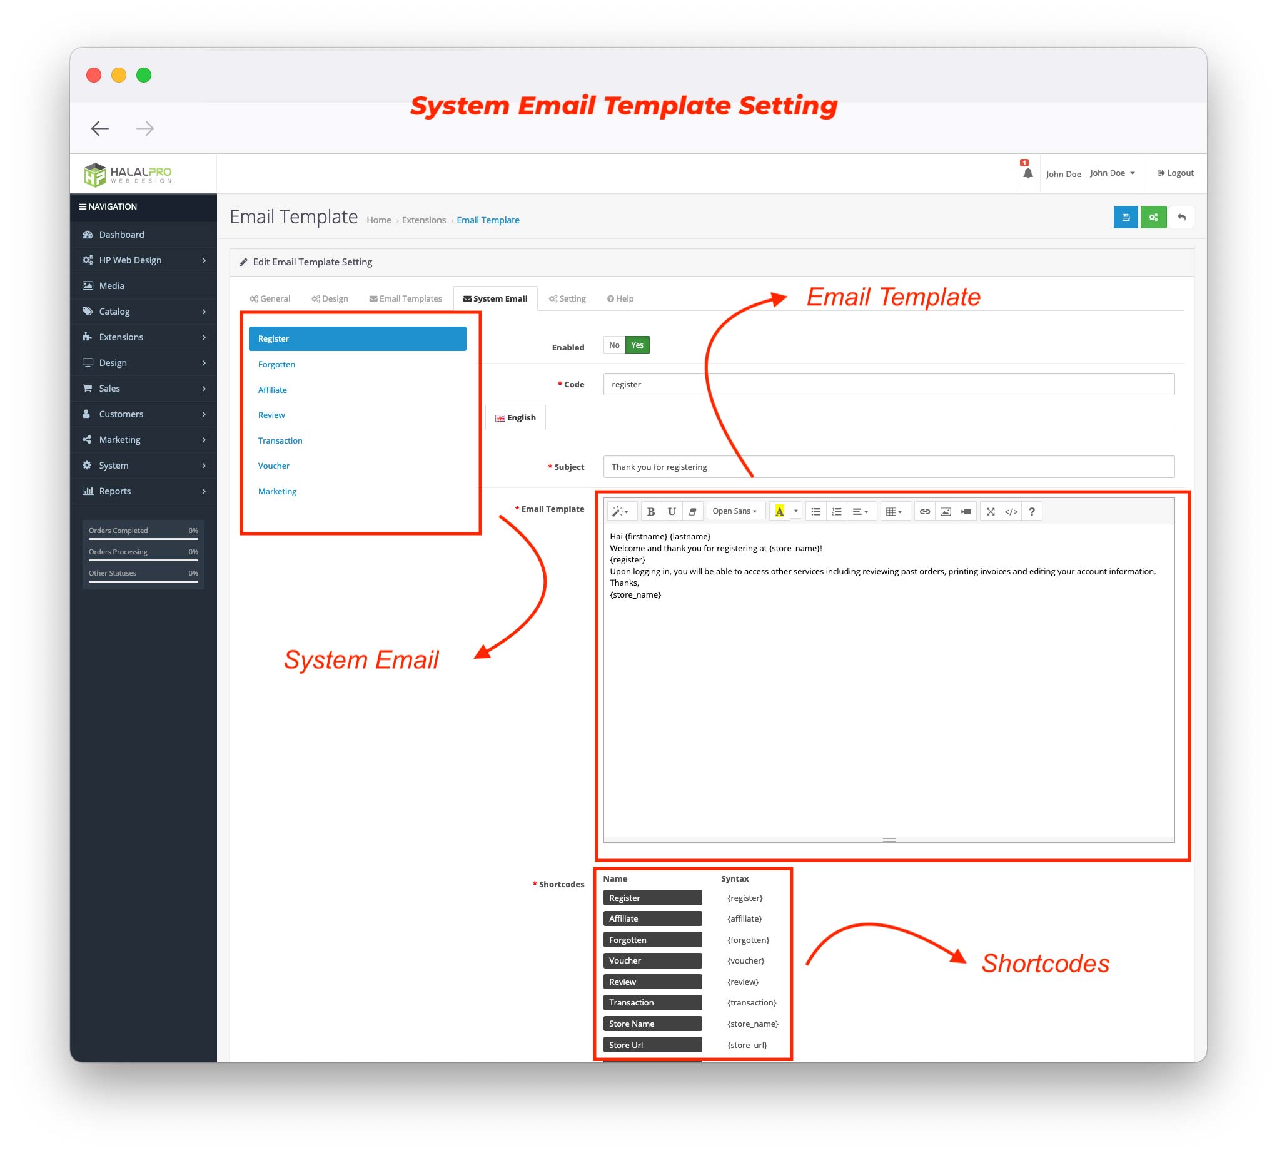Image resolution: width=1277 pixels, height=1155 pixels.
Task: Click the Store Name shortcode button
Action: point(652,1024)
